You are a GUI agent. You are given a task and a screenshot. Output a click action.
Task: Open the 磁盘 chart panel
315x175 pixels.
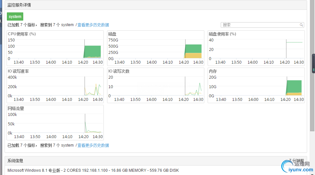tap(156, 48)
